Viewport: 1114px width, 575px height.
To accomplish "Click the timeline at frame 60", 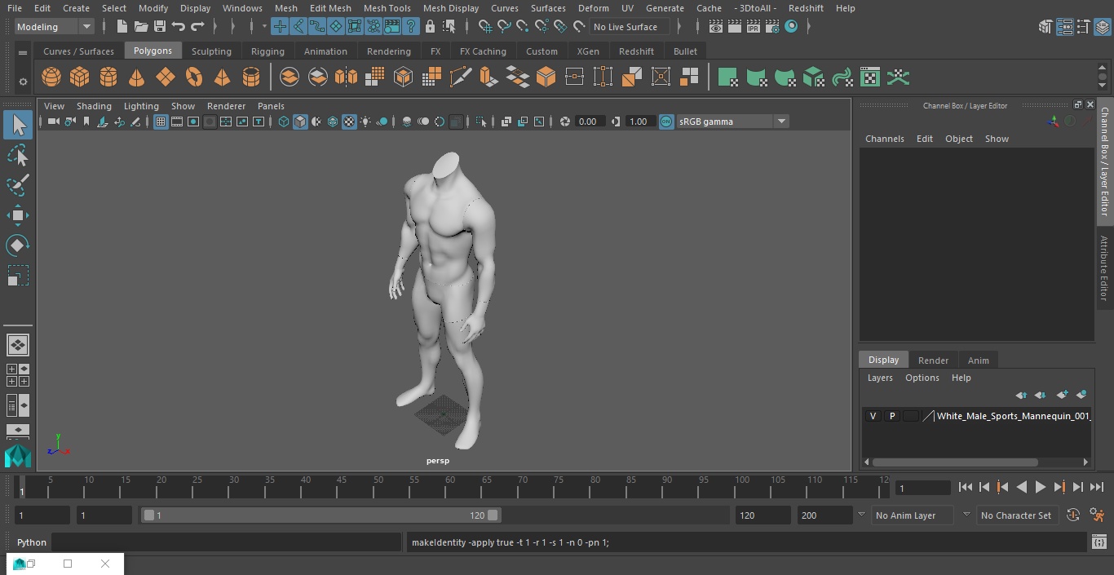I will click(x=450, y=487).
